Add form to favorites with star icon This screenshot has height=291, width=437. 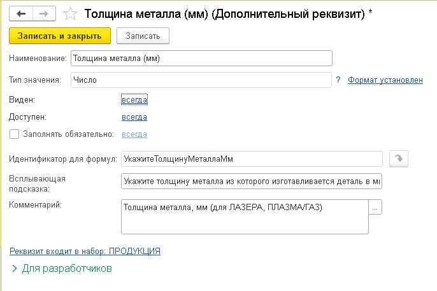click(72, 13)
